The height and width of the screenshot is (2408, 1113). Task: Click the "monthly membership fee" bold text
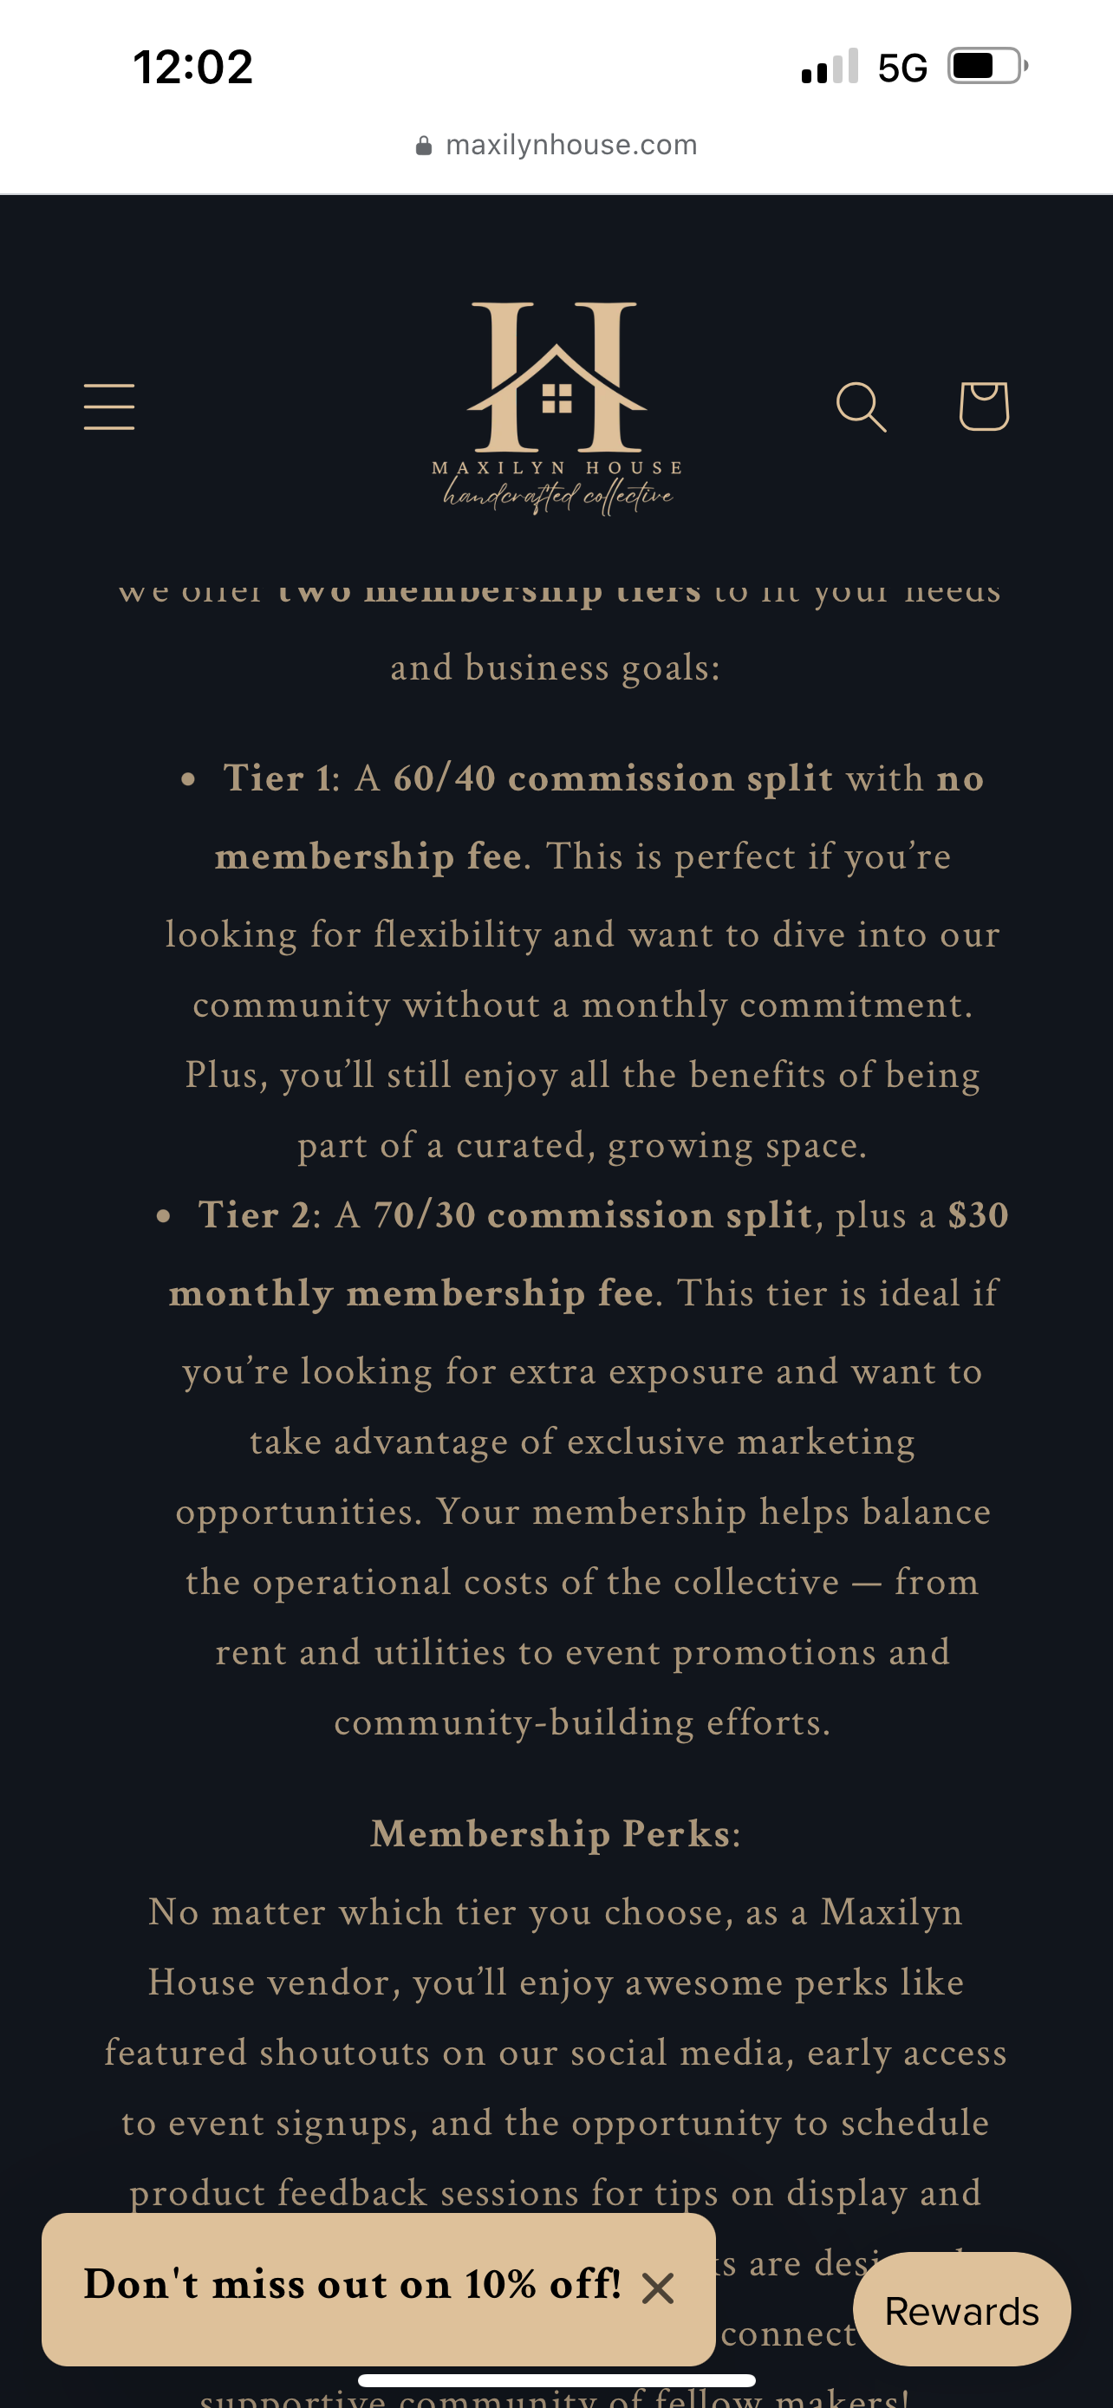[411, 1292]
